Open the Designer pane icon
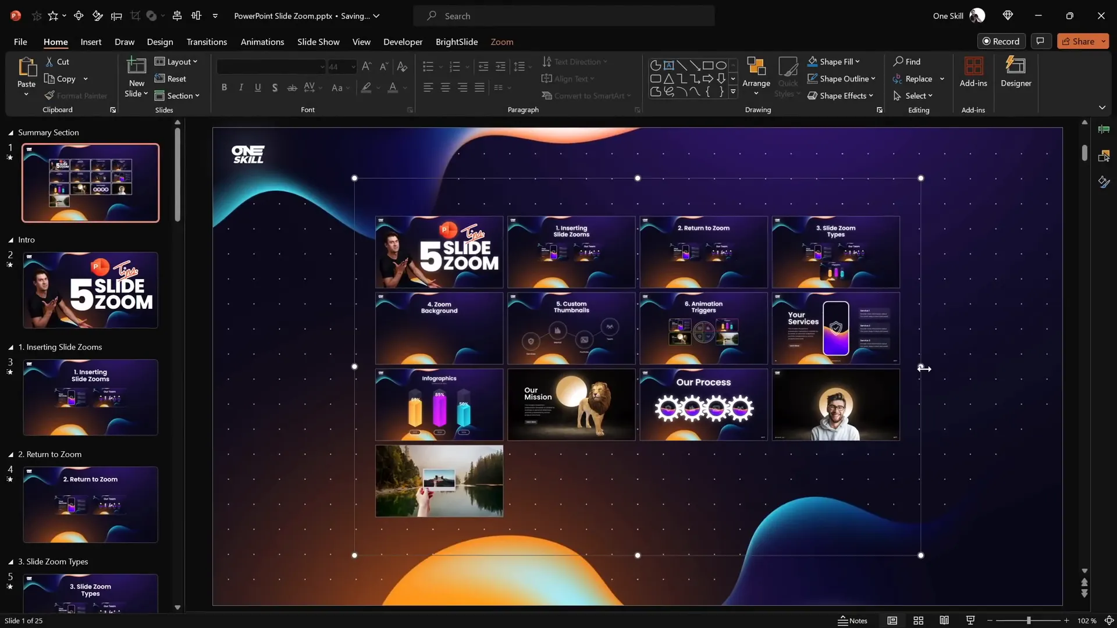Viewport: 1117px width, 628px height. pos(1015,66)
